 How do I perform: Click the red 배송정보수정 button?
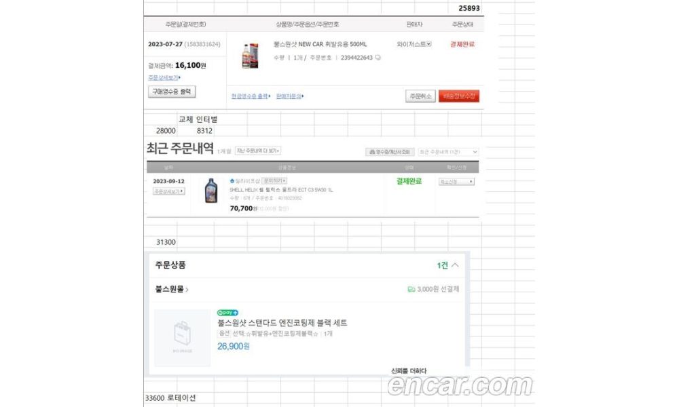tap(459, 96)
